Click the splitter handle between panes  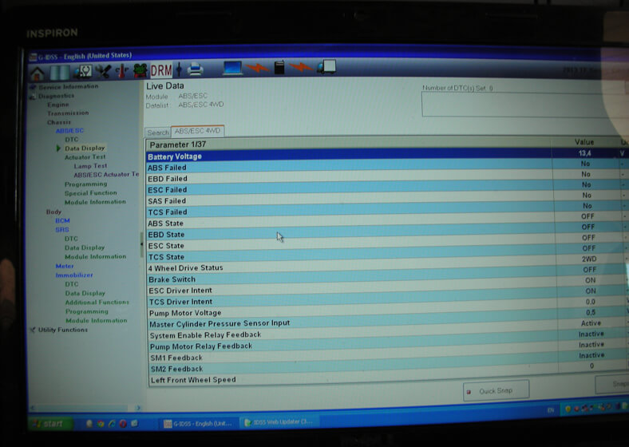(x=141, y=244)
